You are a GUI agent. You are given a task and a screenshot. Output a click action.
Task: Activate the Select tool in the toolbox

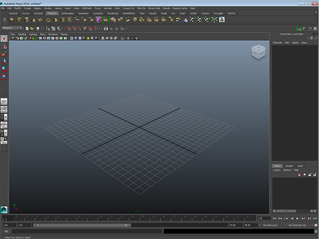(x=4, y=39)
